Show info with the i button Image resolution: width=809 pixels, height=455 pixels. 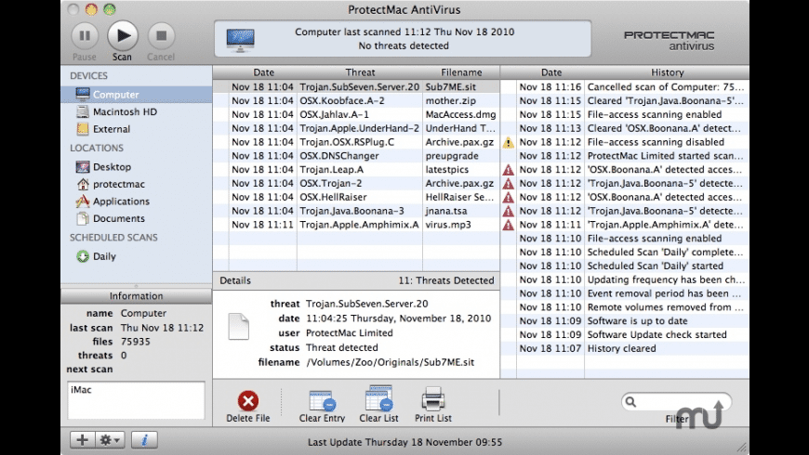tap(144, 439)
